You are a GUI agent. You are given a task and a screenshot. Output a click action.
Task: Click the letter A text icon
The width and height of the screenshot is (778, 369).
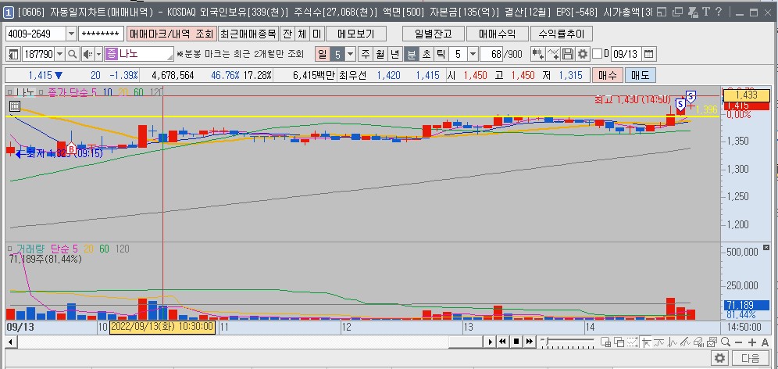[x=765, y=342]
